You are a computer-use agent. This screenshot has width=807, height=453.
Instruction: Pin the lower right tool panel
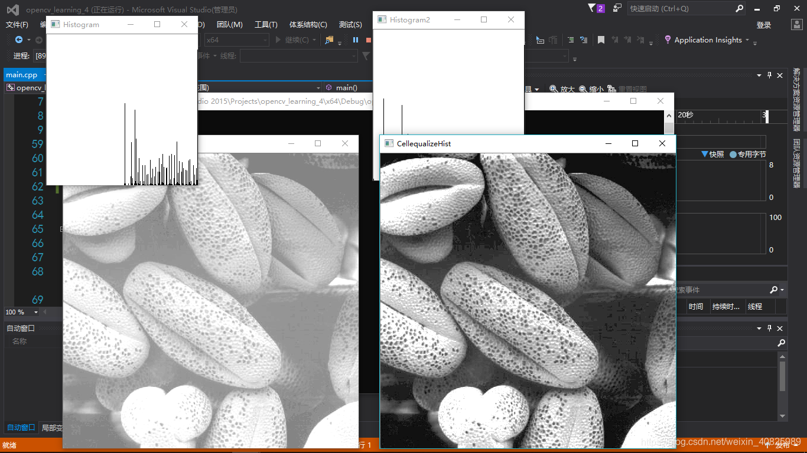pos(770,329)
